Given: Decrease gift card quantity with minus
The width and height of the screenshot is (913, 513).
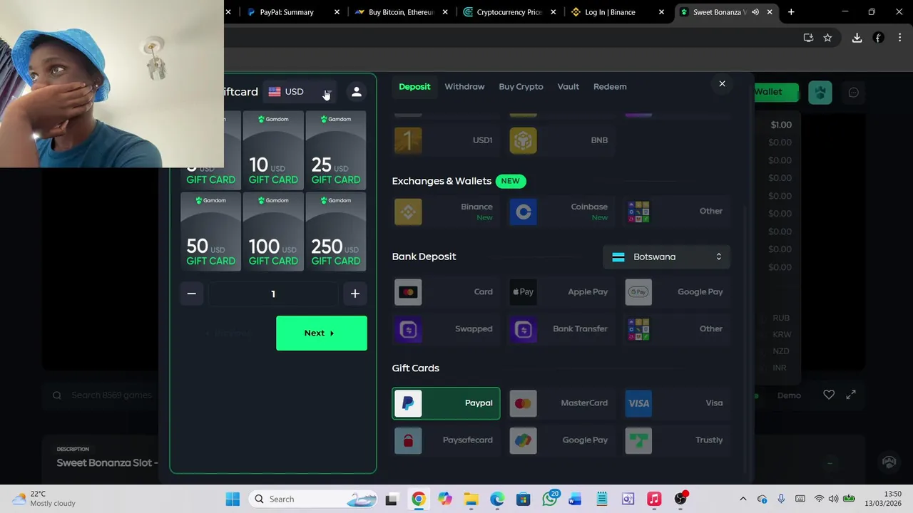Looking at the screenshot, I should [x=191, y=294].
